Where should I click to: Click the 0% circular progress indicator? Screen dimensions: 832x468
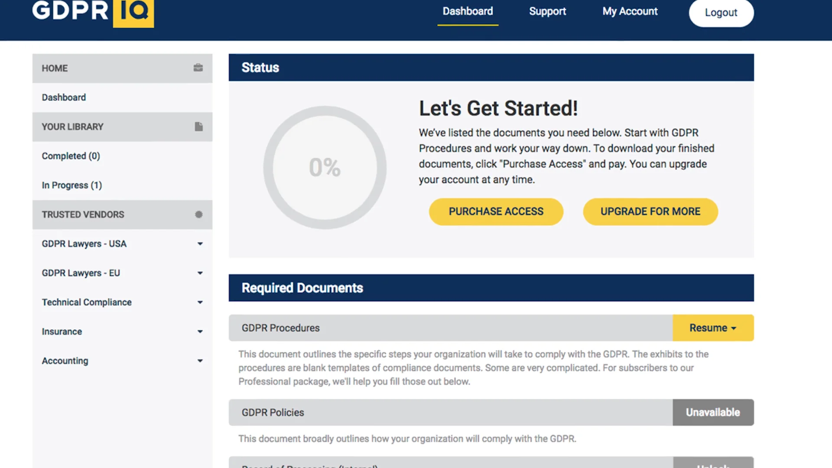click(325, 168)
